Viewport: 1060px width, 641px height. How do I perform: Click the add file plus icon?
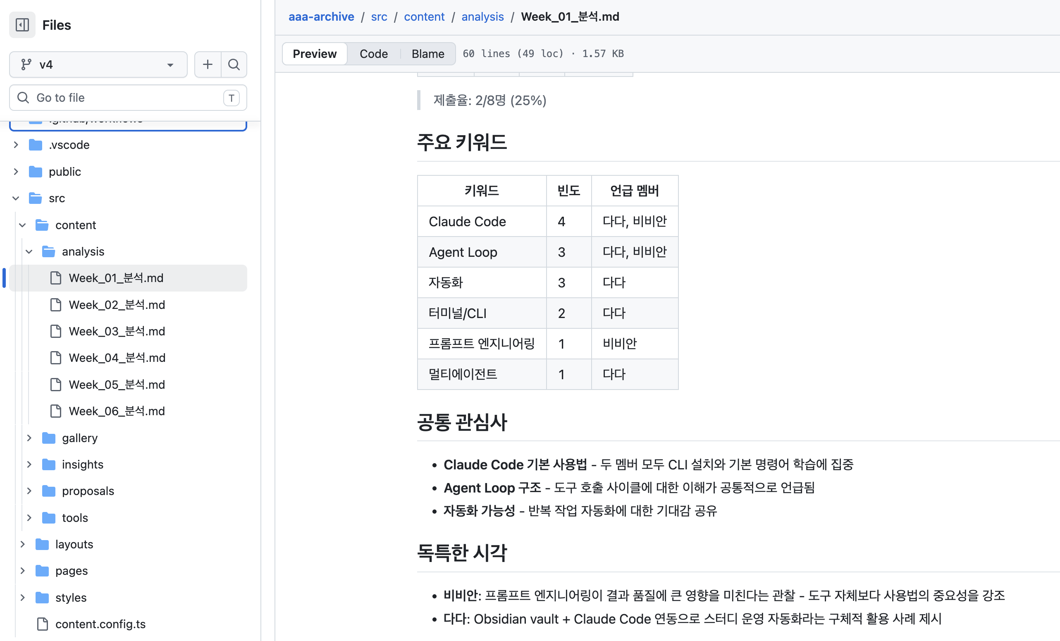pyautogui.click(x=208, y=65)
